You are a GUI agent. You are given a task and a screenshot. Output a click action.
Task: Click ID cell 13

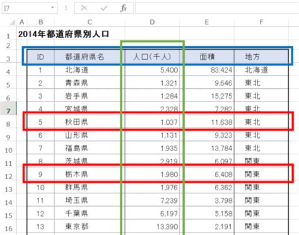click(40, 226)
